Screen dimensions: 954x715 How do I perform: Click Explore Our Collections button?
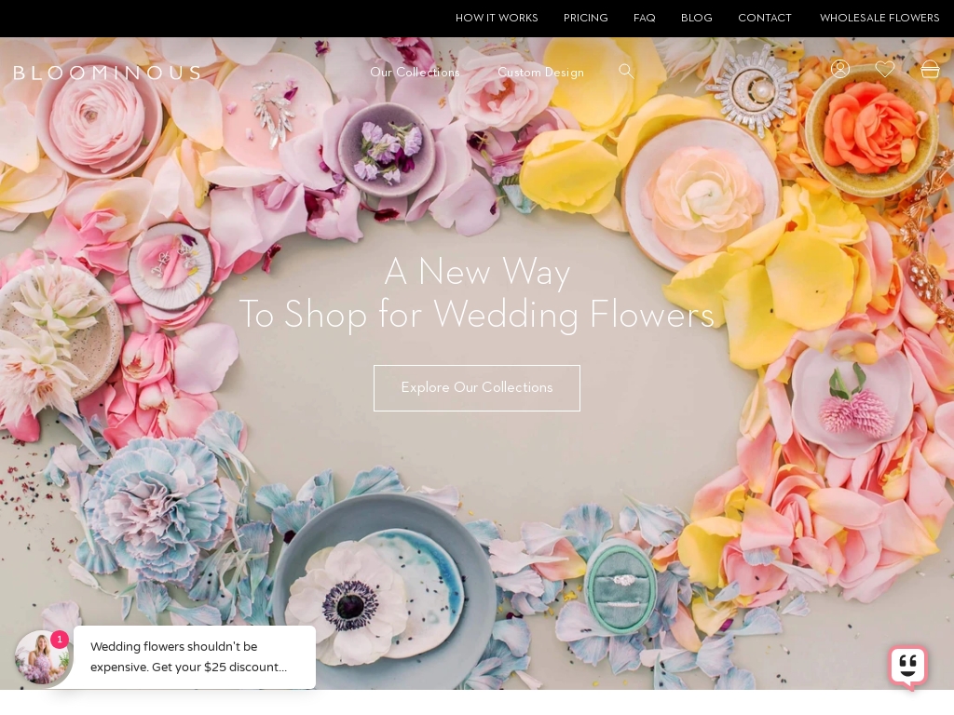coord(477,387)
